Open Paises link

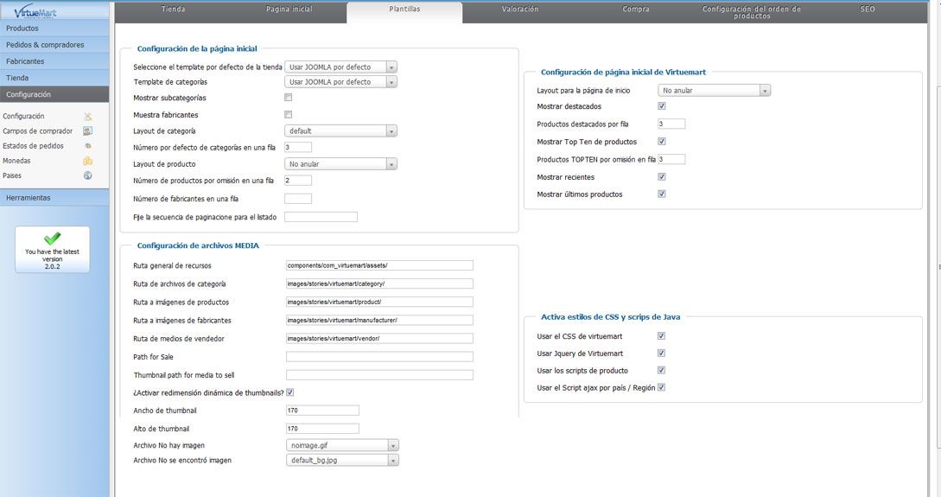[12, 175]
